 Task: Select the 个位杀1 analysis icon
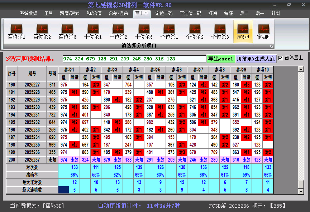pyautogui.click(x=169, y=31)
